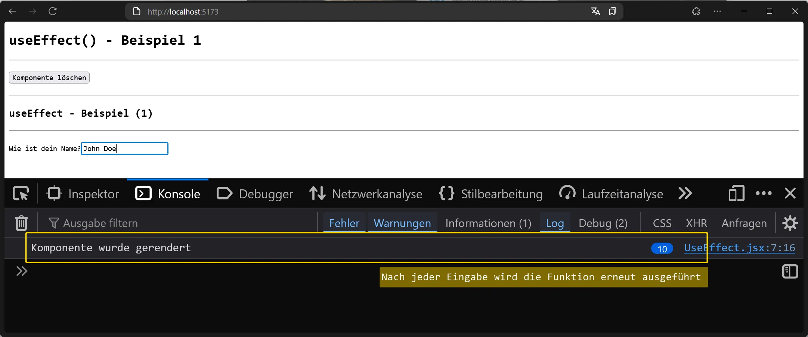Toggle the Fehler filter

pos(344,223)
